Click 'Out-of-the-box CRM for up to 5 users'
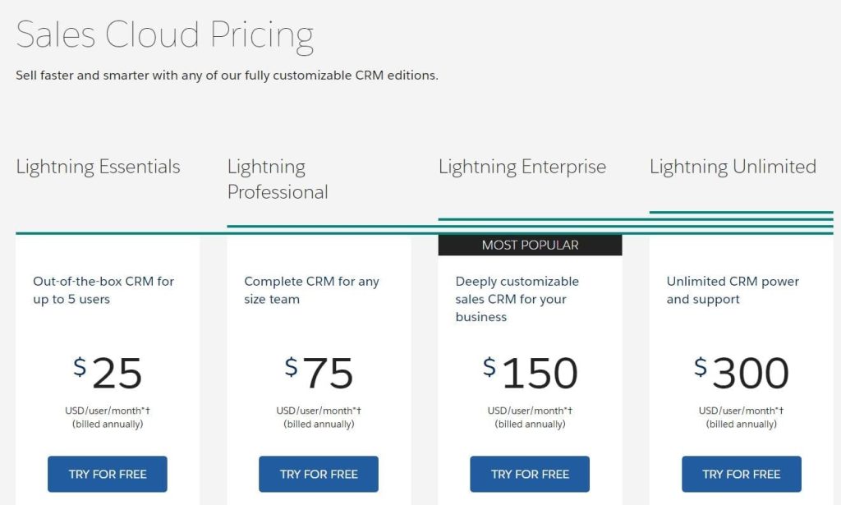The image size is (841, 505). tap(103, 290)
